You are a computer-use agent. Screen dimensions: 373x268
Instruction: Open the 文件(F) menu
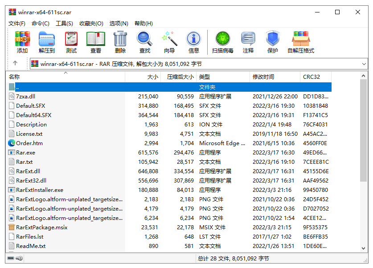(17, 24)
